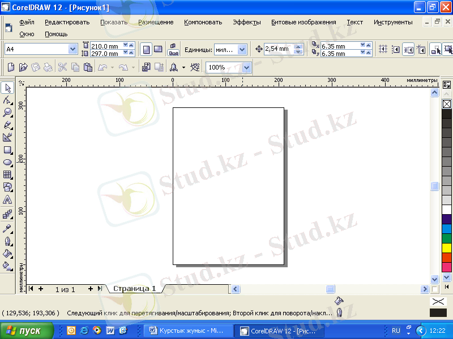Toggle treat as filled button
The width and height of the screenshot is (453, 339).
click(448, 49)
